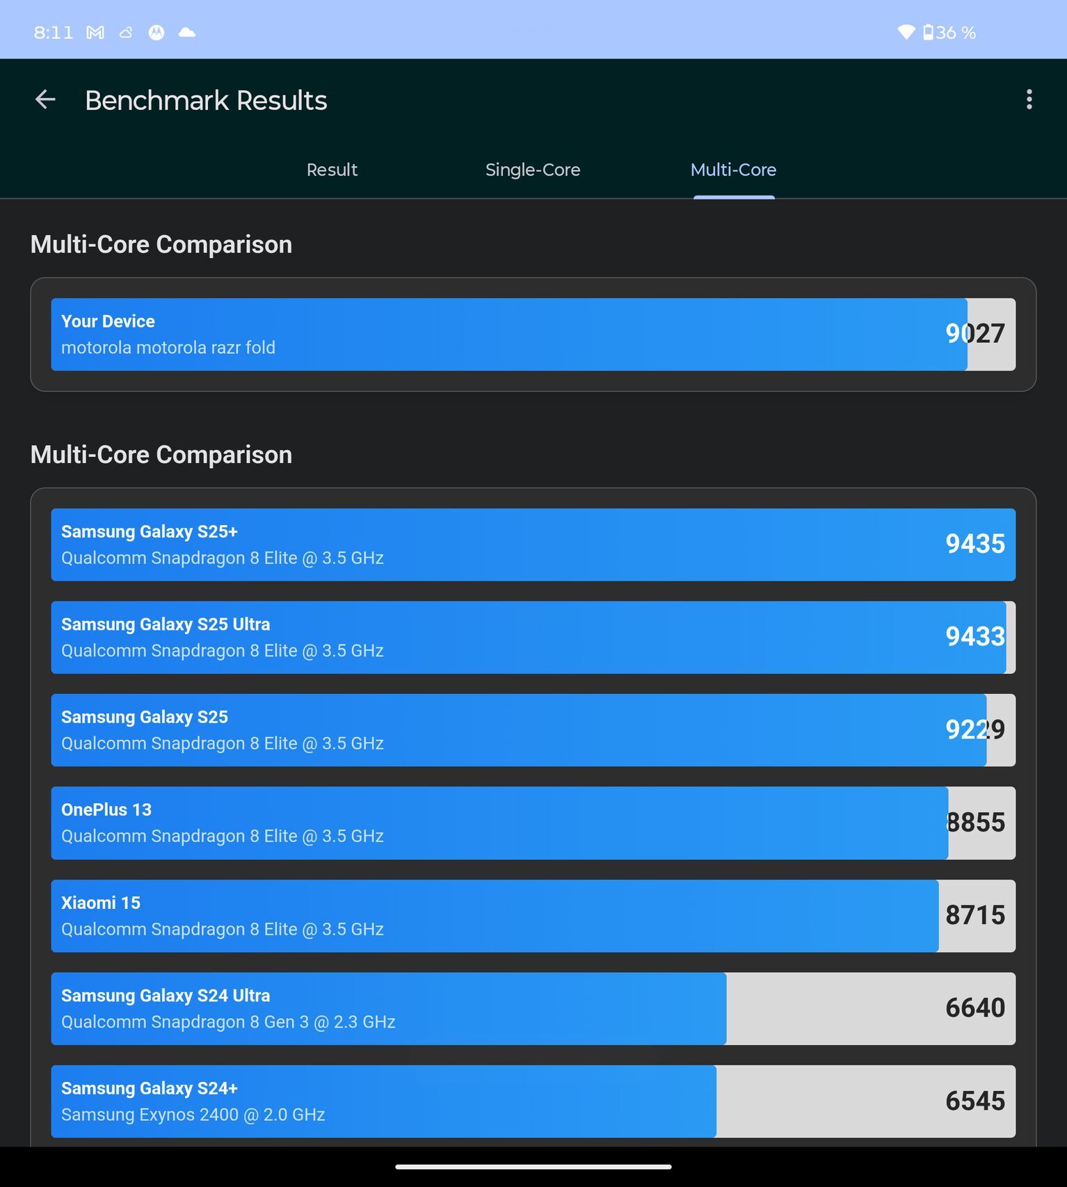Tap the weather cloud outline icon

click(126, 33)
